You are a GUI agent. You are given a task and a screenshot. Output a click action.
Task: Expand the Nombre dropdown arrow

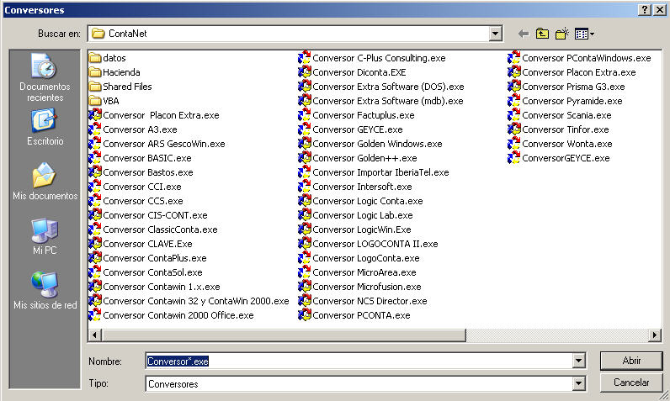click(x=578, y=361)
